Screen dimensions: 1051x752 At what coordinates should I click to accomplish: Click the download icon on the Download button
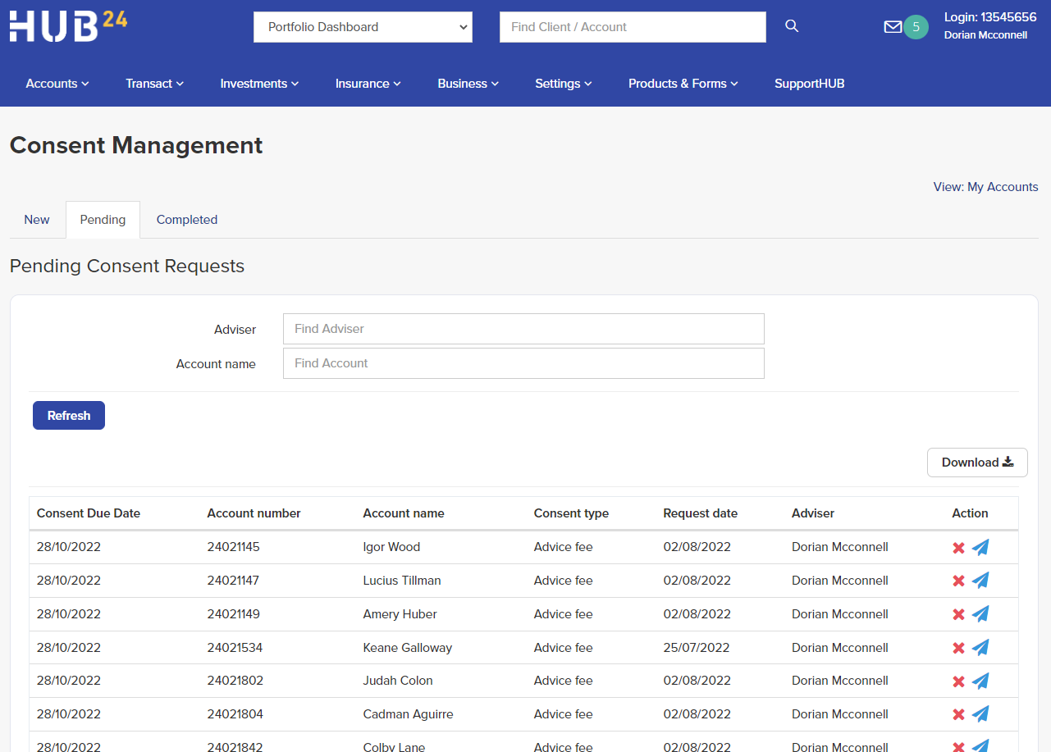point(1007,462)
